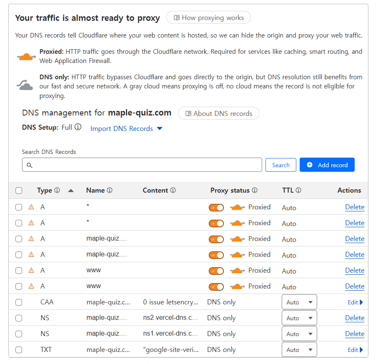This screenshot has width=378, height=364.
Task: Check the select-all checkbox in the table header
Action: (x=19, y=191)
